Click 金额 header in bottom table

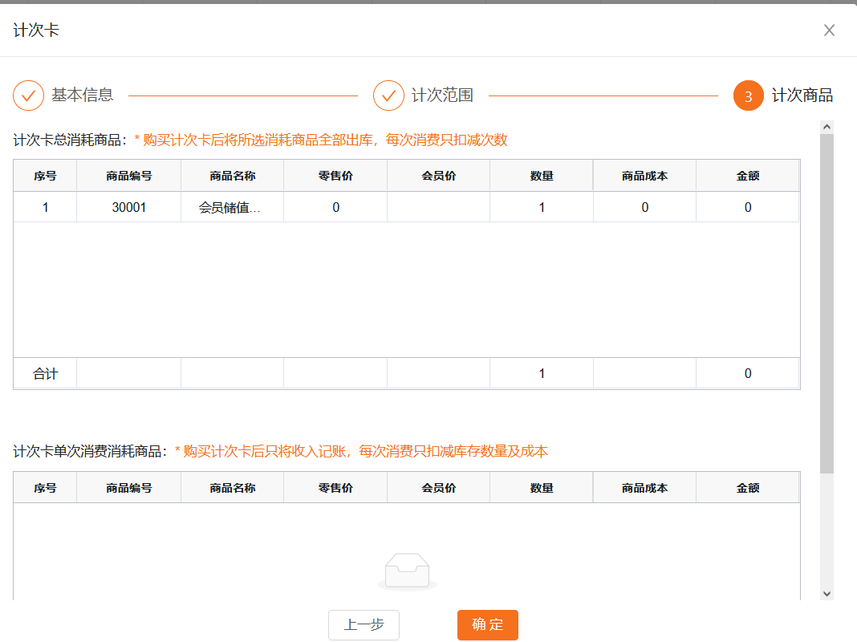point(748,488)
